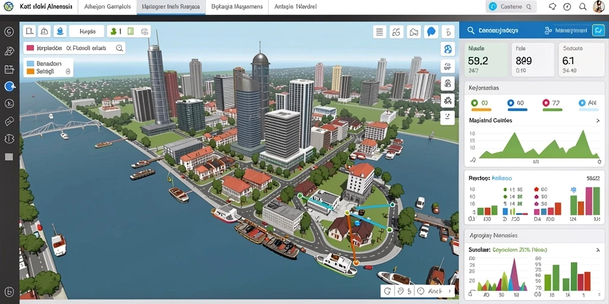The width and height of the screenshot is (609, 304).
Task: Click the green puzzle piece toolbar icon
Action: click(114, 31)
